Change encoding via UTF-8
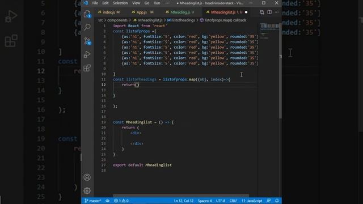The height and width of the screenshot is (204, 363). (x=221, y=201)
